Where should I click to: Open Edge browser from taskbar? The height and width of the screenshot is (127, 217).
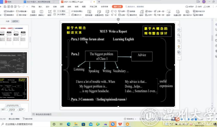68,124
